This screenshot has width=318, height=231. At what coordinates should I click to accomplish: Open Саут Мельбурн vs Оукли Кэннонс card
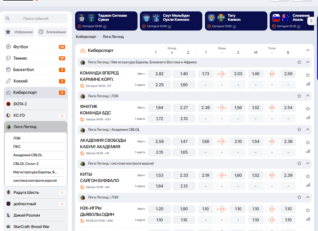click(x=171, y=21)
